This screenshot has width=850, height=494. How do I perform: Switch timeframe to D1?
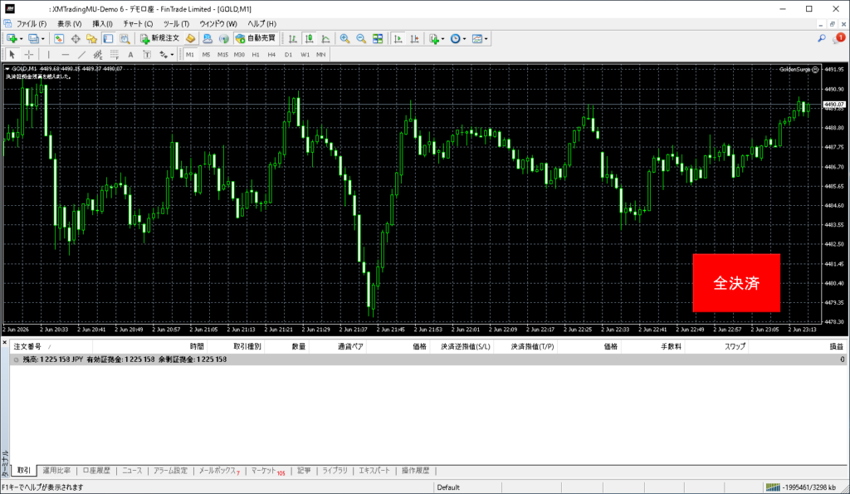click(x=288, y=54)
